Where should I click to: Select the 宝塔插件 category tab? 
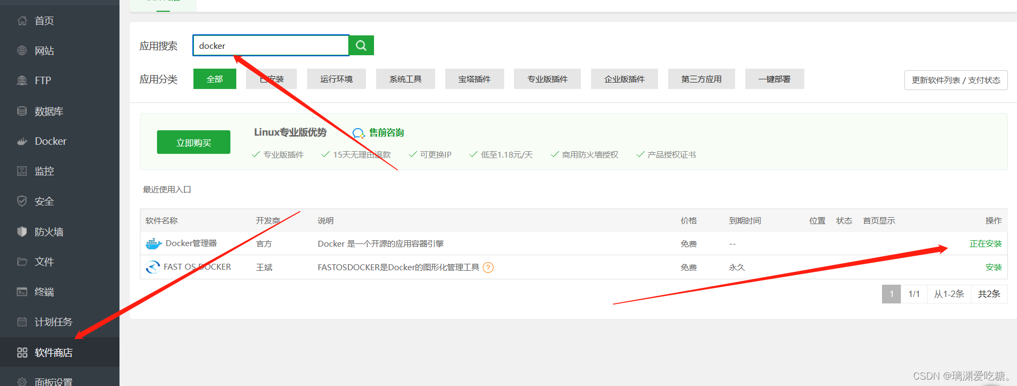click(x=475, y=79)
